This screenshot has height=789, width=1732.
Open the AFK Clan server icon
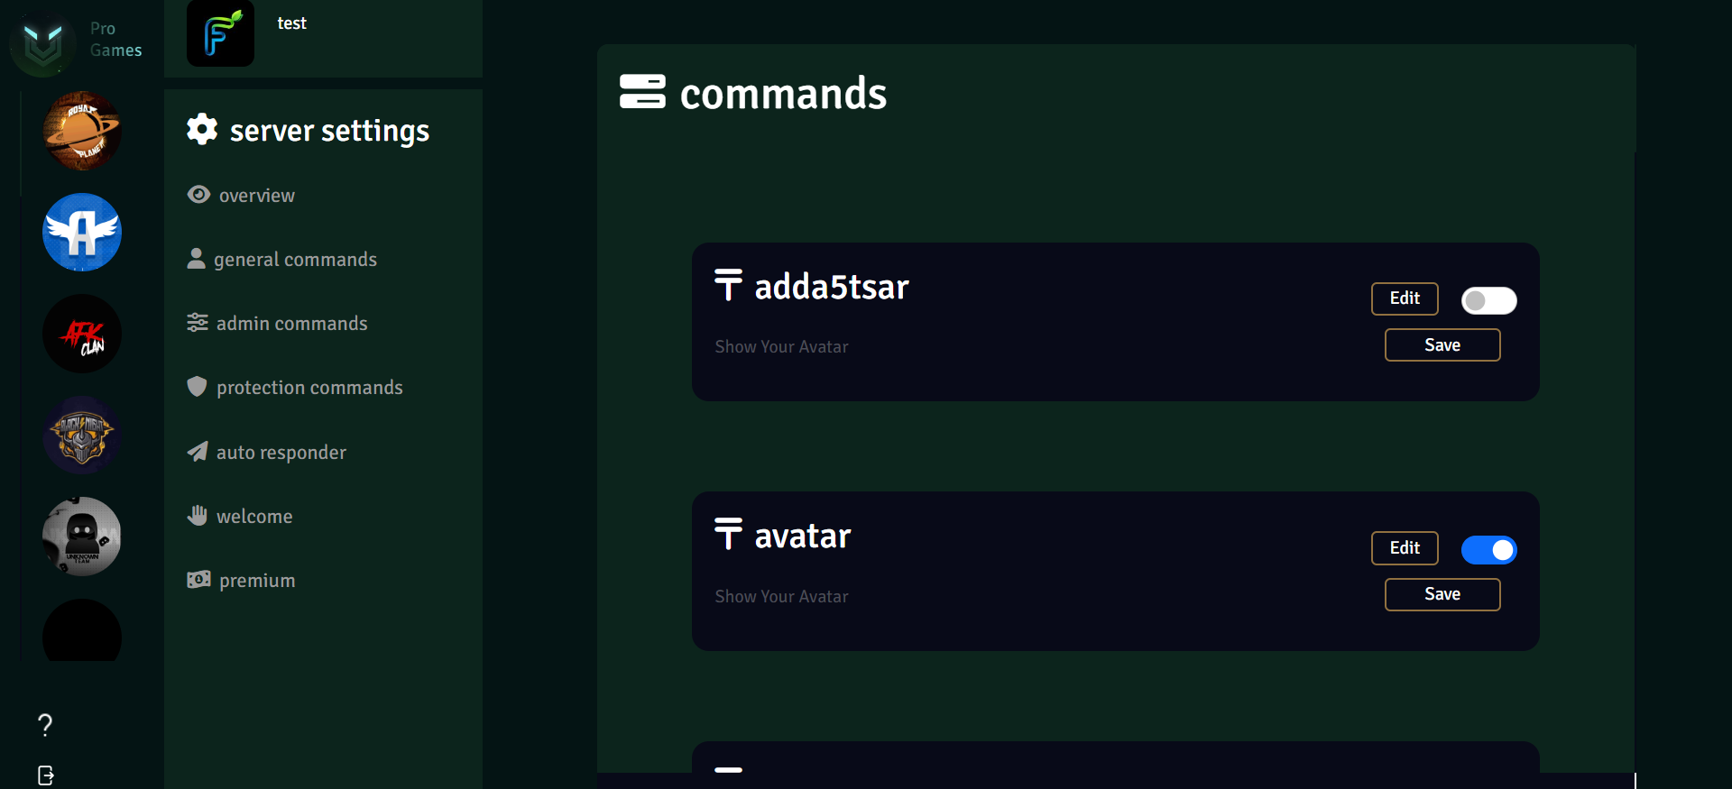(82, 334)
